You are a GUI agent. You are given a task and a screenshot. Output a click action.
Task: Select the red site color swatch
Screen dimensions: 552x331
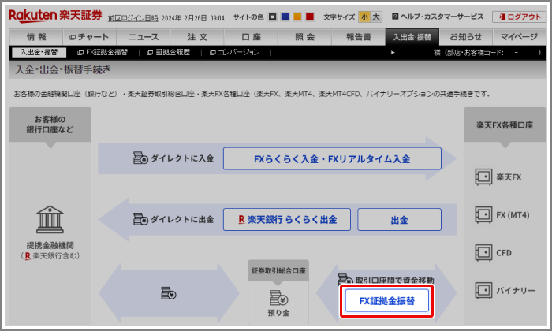point(310,17)
